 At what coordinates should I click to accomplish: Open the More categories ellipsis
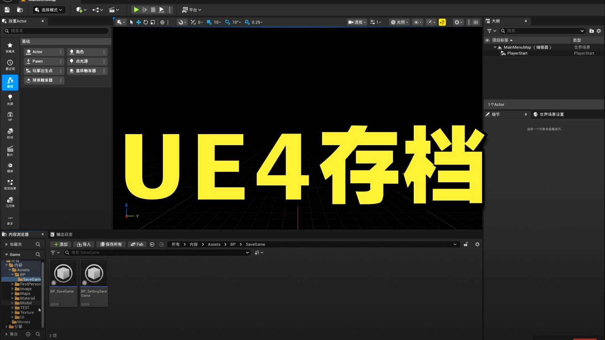(x=10, y=220)
